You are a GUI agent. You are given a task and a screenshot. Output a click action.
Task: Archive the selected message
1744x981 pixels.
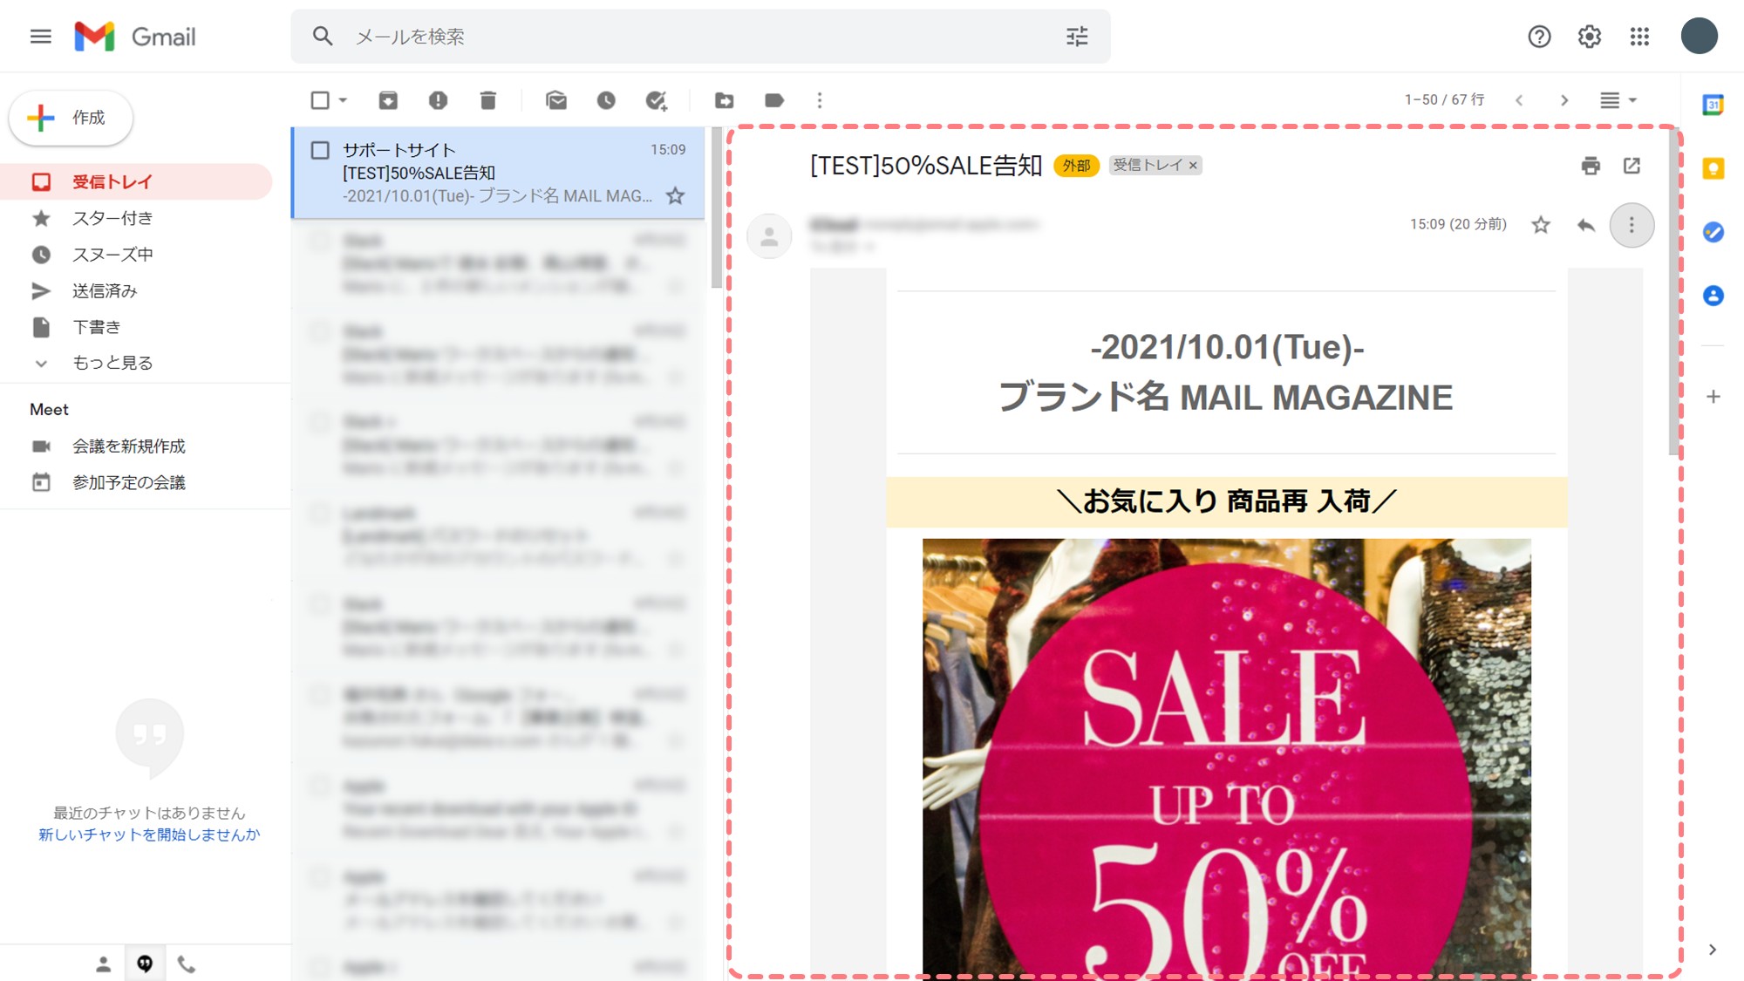coord(388,100)
